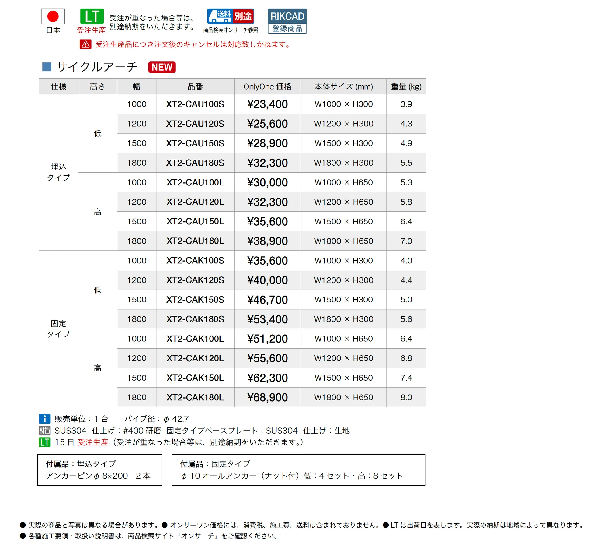
Task: Click price ¥68,900
Action: (267, 397)
